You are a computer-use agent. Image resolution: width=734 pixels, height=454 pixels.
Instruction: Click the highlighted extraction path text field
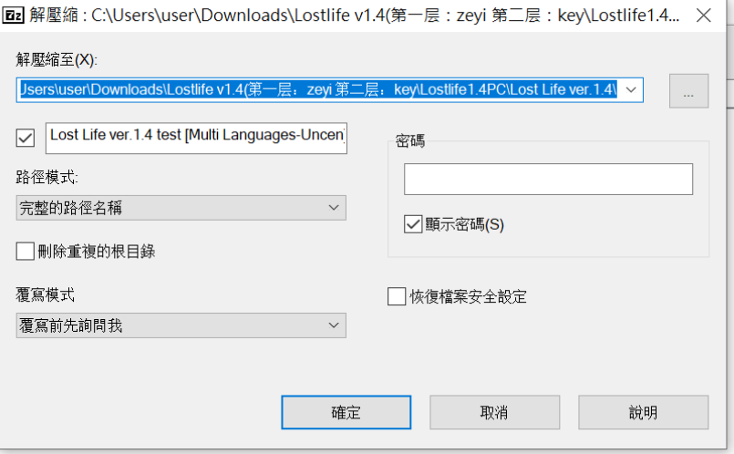click(x=319, y=90)
